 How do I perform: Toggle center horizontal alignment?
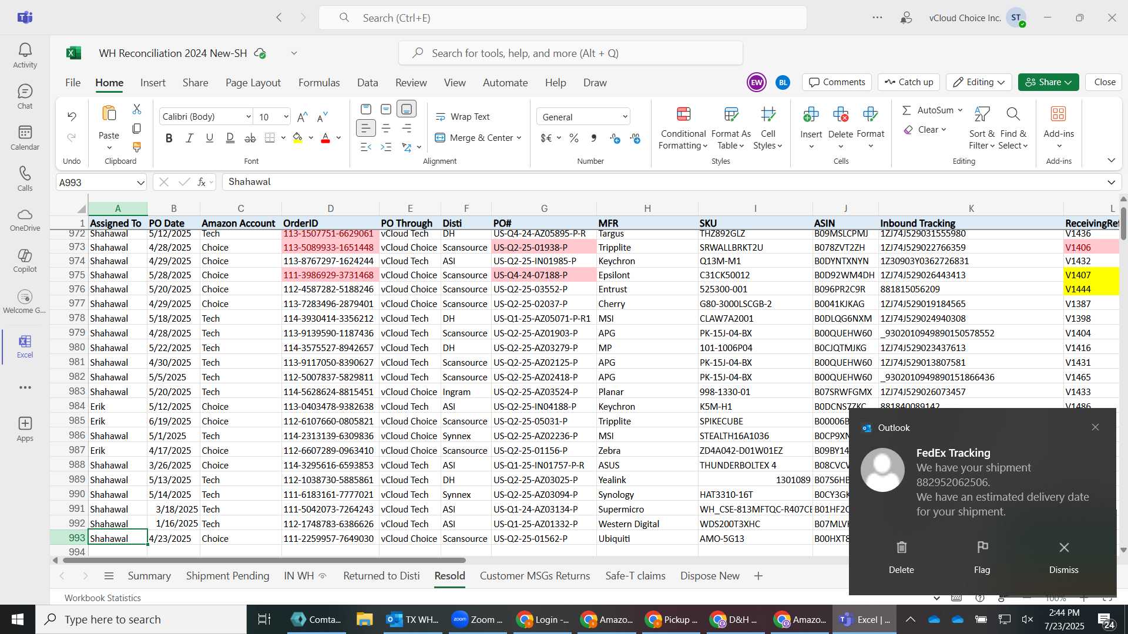pos(386,128)
